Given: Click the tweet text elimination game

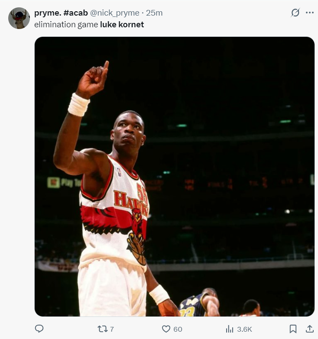Looking at the screenshot, I should tap(66, 24).
